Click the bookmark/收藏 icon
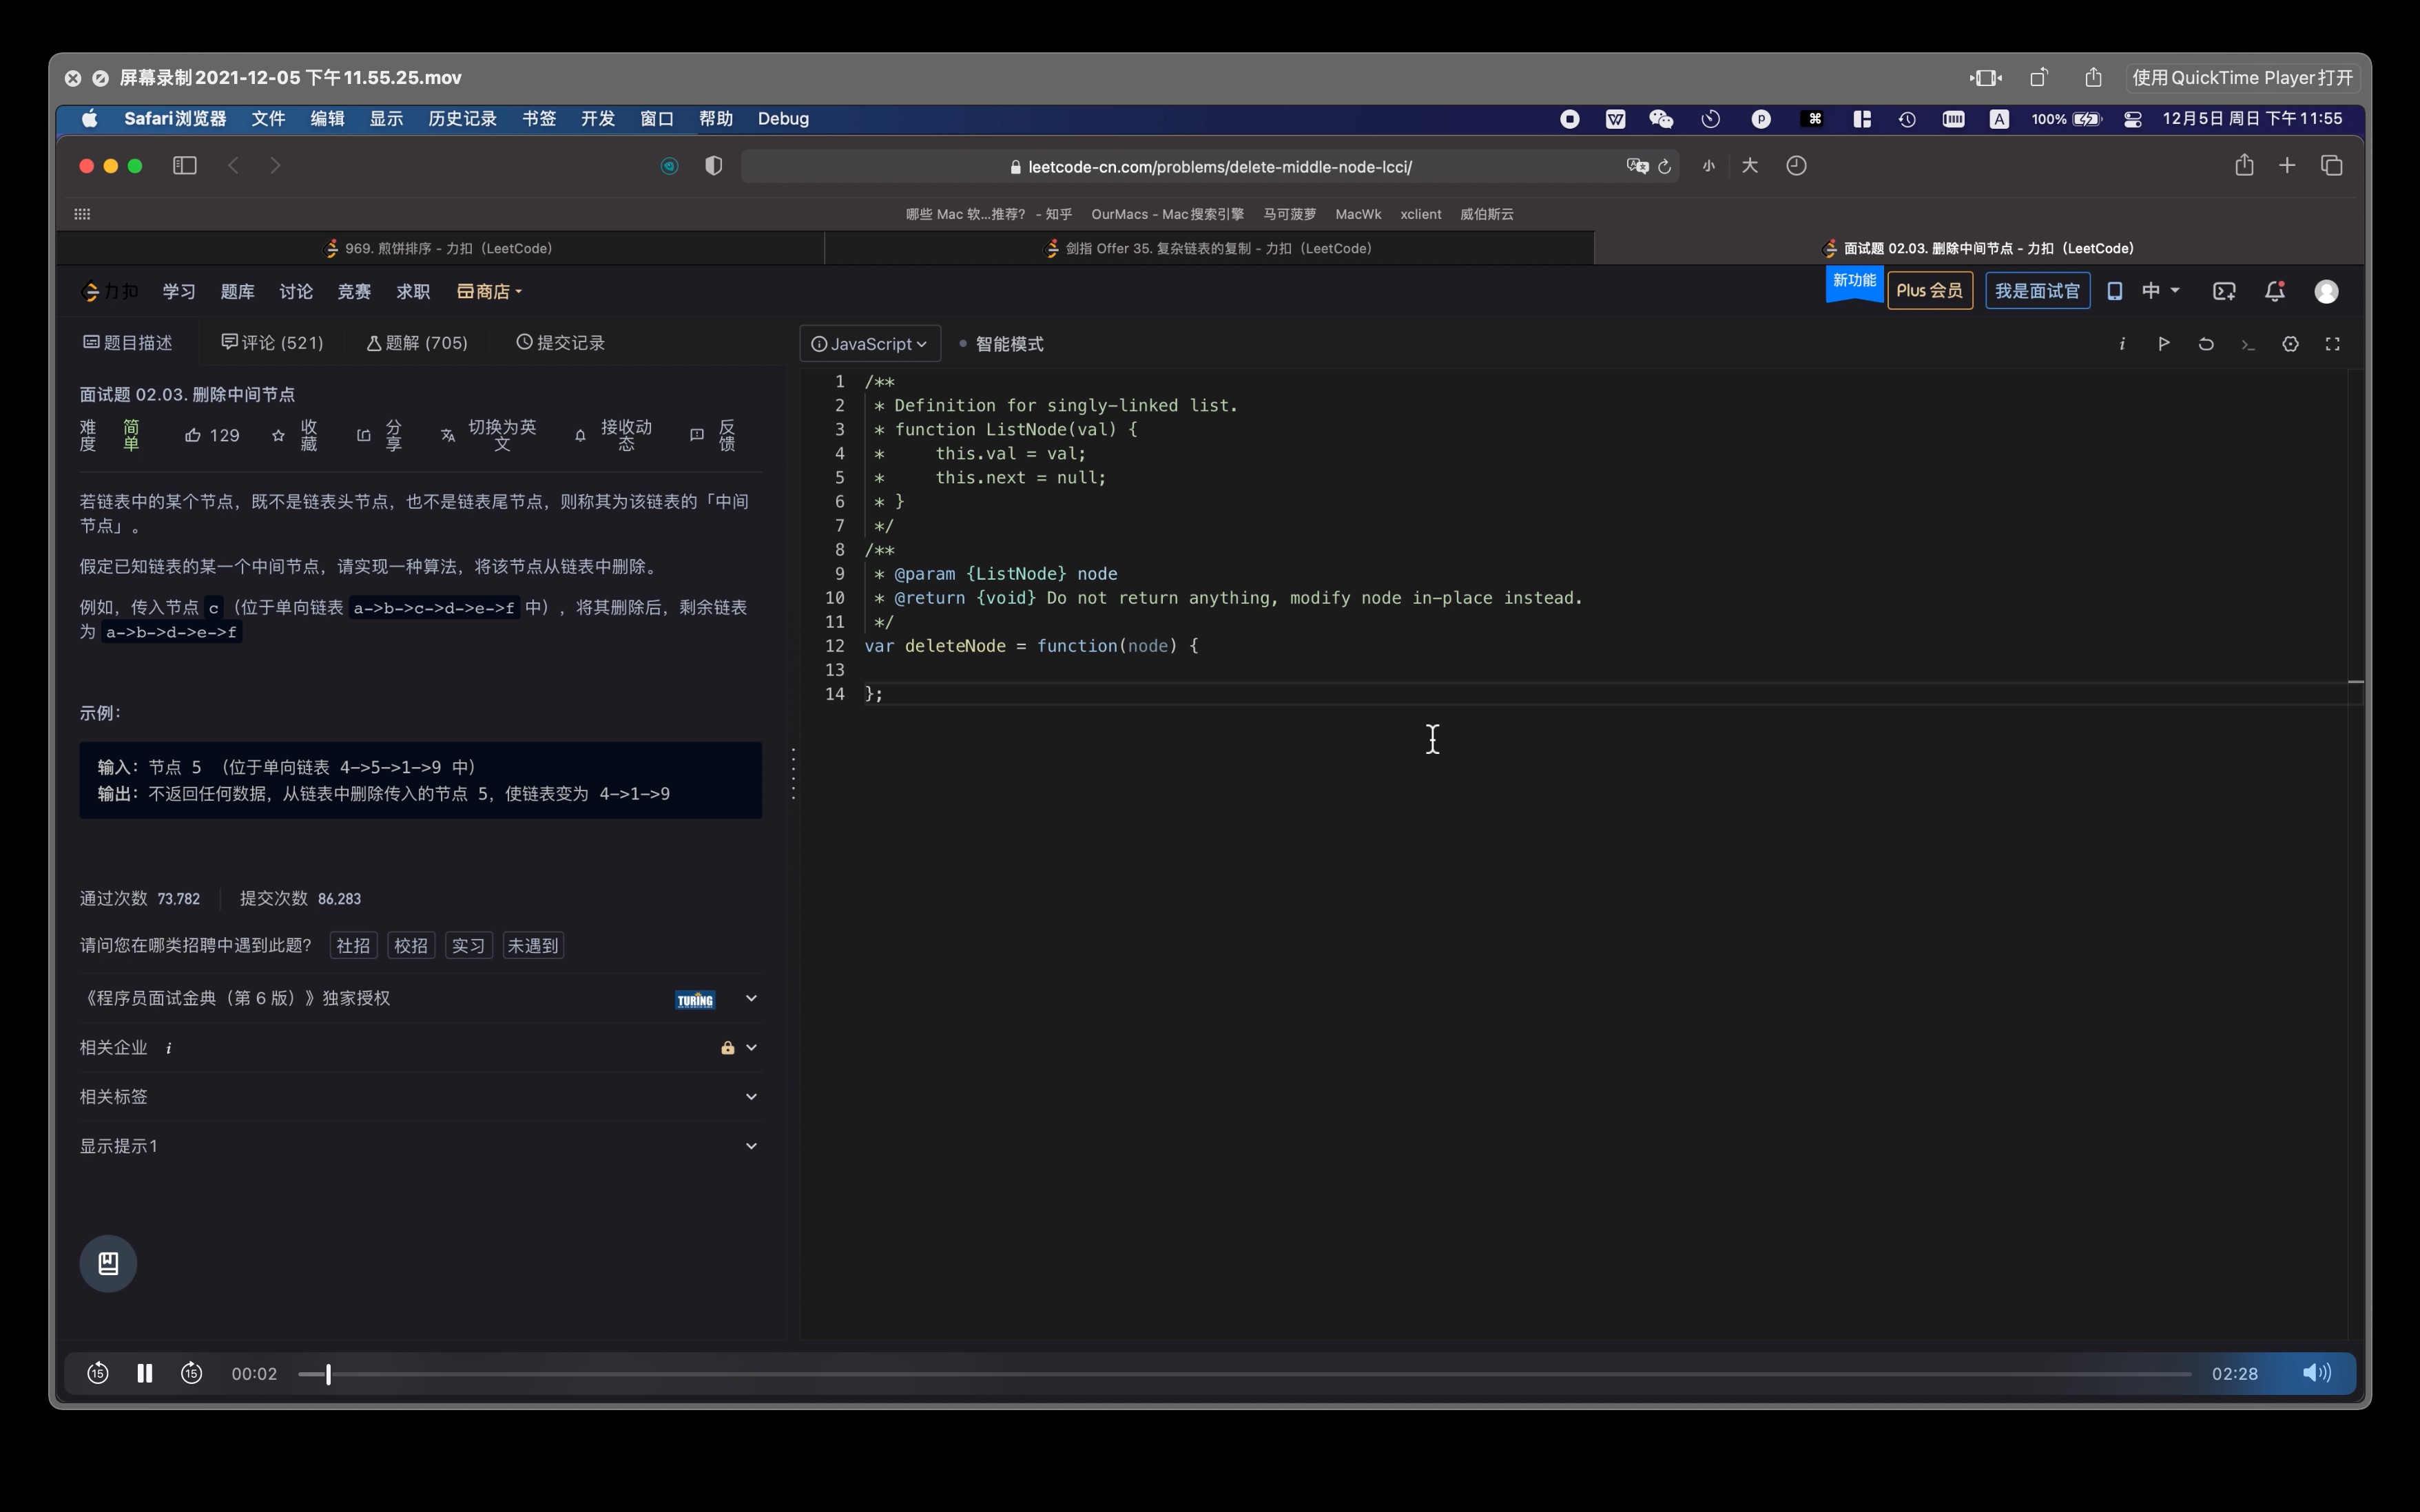The width and height of the screenshot is (2420, 1512). 279,435
